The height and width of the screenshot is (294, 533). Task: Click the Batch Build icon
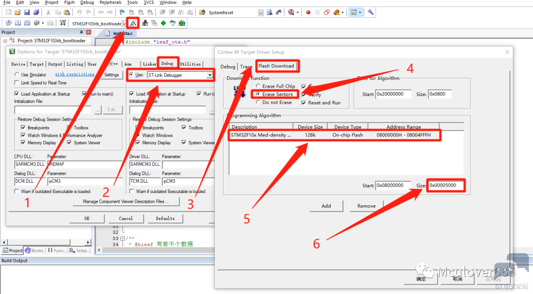(x=36, y=23)
